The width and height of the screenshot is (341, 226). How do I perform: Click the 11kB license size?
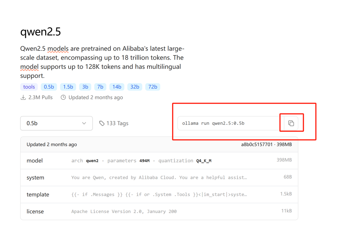tap(286, 211)
